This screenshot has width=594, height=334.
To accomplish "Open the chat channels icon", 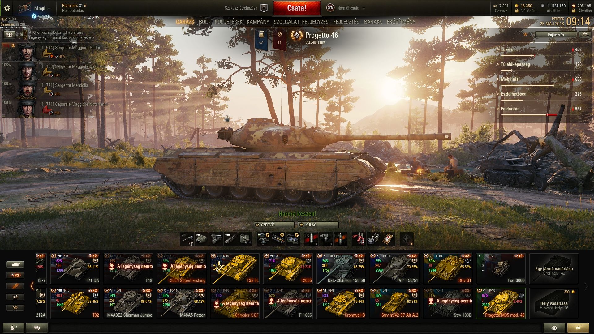I will pyautogui.click(x=37, y=328).
